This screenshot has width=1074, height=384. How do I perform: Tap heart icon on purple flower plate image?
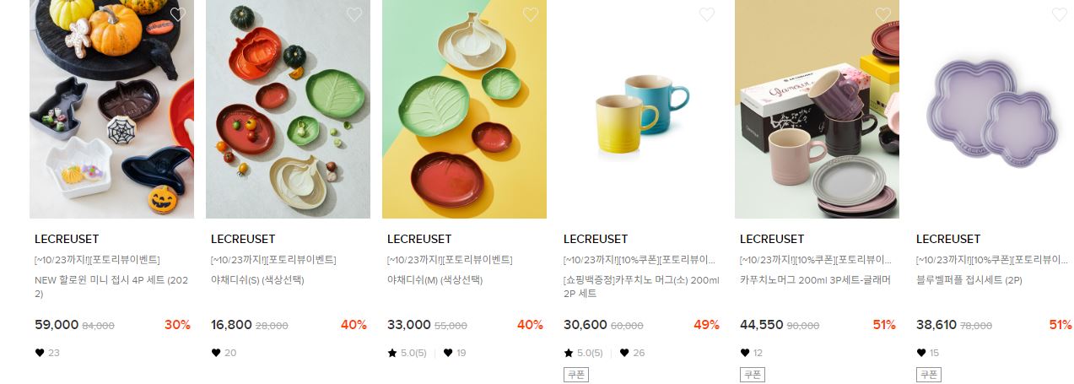click(x=1060, y=14)
